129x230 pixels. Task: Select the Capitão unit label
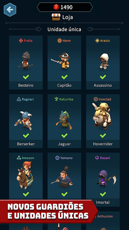click(64, 85)
